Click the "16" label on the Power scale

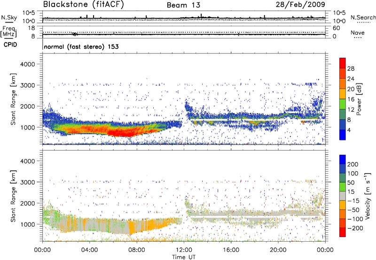(351, 99)
